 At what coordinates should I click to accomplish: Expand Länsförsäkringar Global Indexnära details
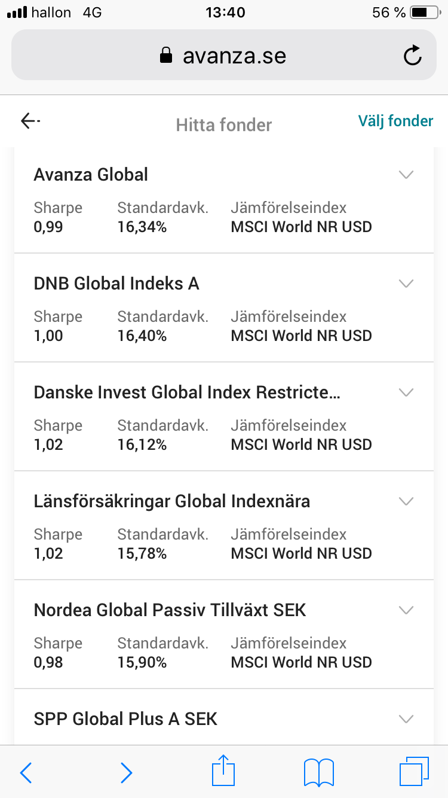[406, 501]
